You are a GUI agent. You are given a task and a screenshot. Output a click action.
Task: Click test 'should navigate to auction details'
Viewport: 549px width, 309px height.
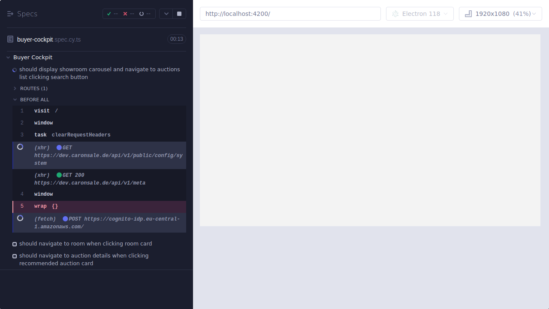84,259
